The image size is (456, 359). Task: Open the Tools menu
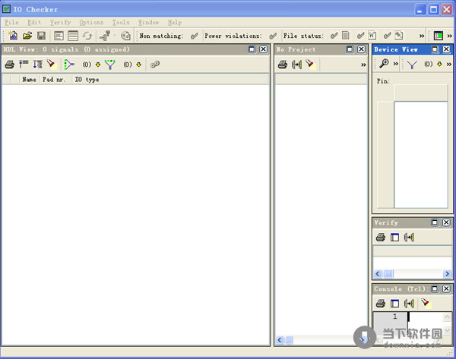pyautogui.click(x=121, y=22)
